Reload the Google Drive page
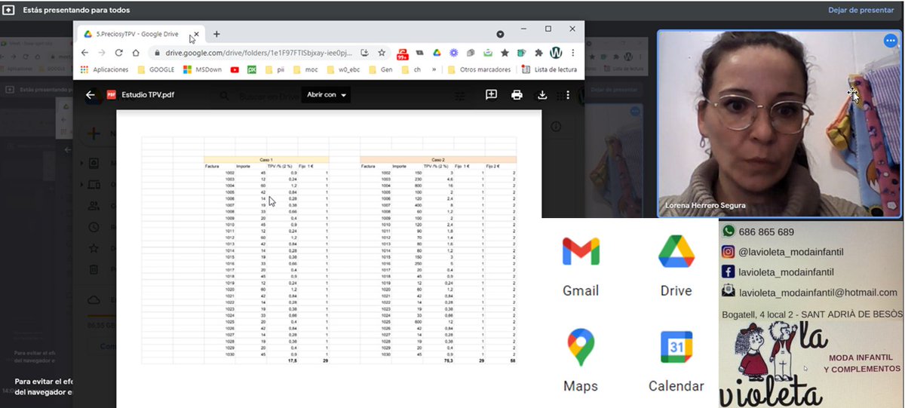This screenshot has height=408, width=905. click(119, 53)
